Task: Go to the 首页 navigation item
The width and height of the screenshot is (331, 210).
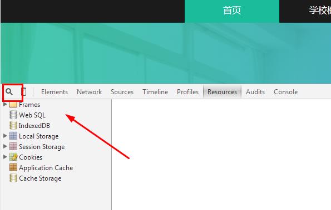Action: (x=232, y=11)
